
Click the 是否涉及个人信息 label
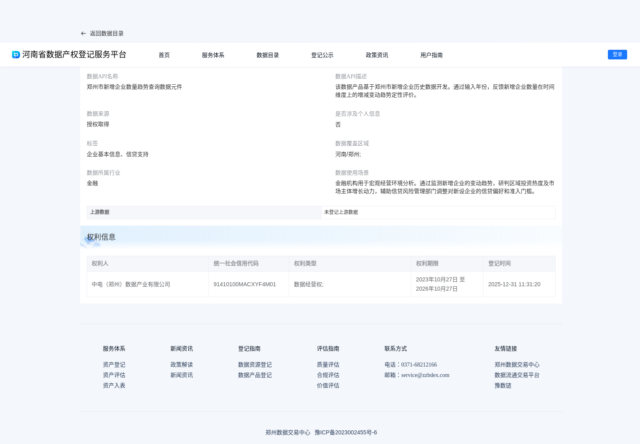point(358,114)
